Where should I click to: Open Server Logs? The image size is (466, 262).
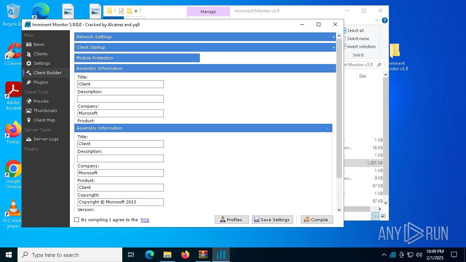pyautogui.click(x=46, y=139)
